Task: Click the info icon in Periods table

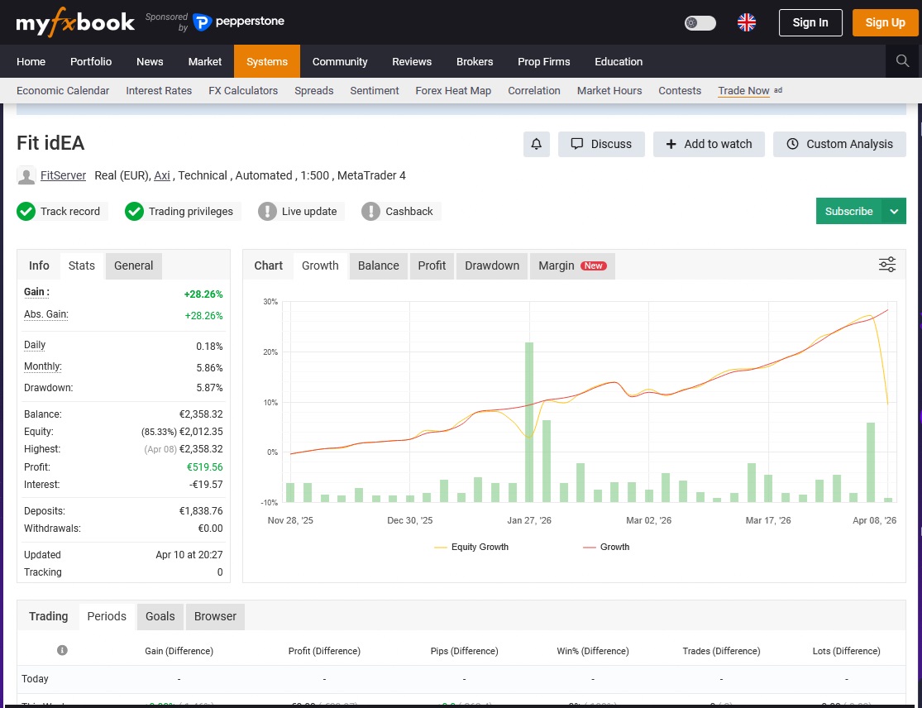Action: click(x=62, y=651)
